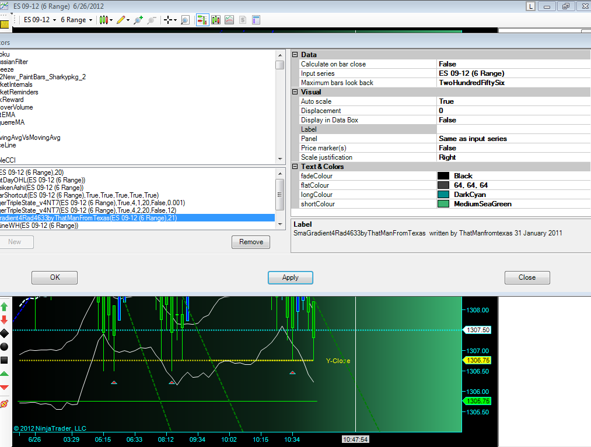This screenshot has width=591, height=447.
Task: Click the empty Label value field
Action: point(513,129)
